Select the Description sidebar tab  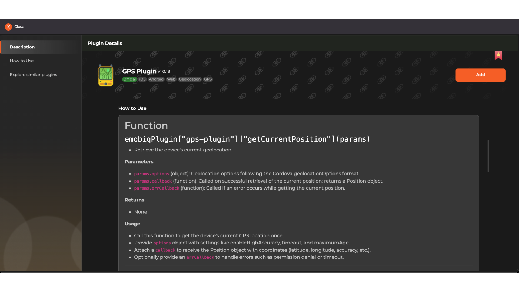22,47
